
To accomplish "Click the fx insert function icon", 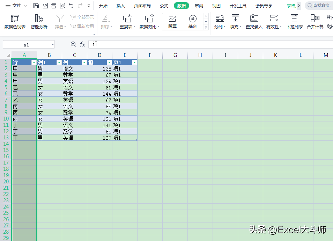I will [x=82, y=44].
